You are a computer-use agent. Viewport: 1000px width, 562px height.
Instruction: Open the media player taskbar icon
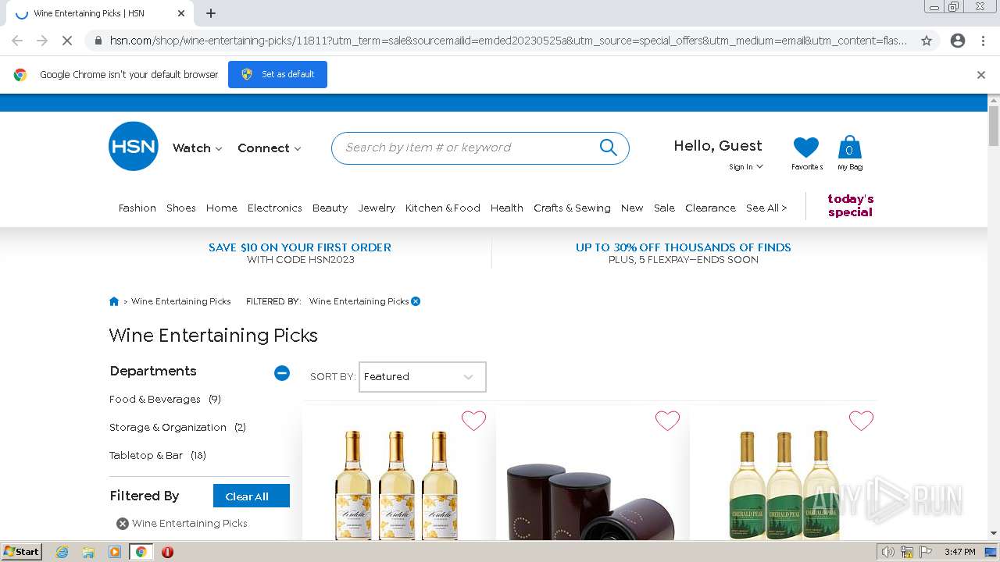[x=115, y=552]
